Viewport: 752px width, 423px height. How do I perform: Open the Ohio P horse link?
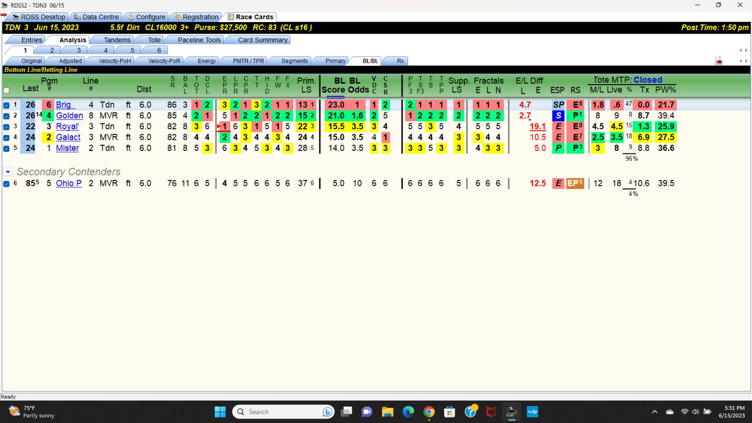pyautogui.click(x=69, y=183)
